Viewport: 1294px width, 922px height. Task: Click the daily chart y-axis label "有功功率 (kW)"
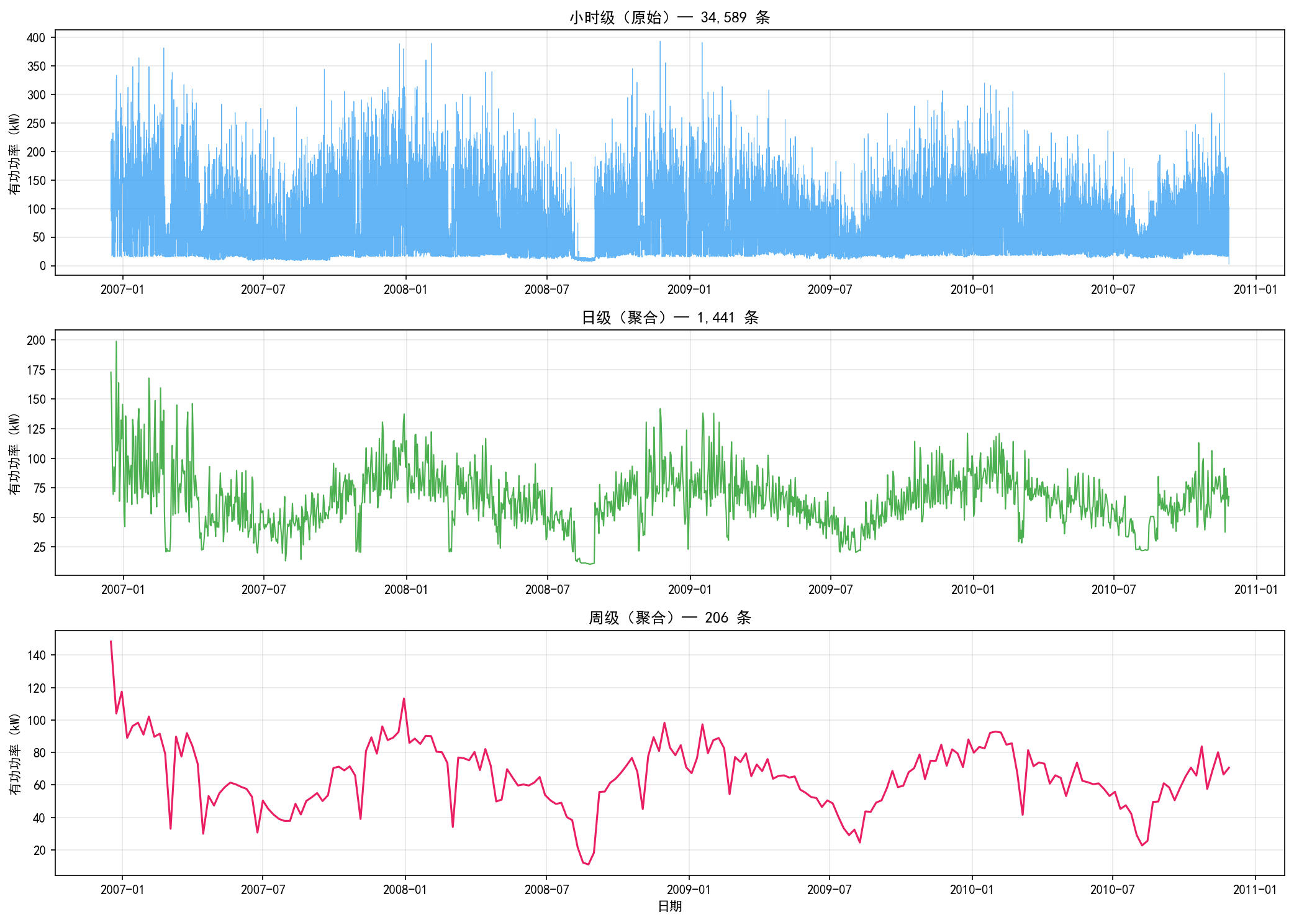14,454
